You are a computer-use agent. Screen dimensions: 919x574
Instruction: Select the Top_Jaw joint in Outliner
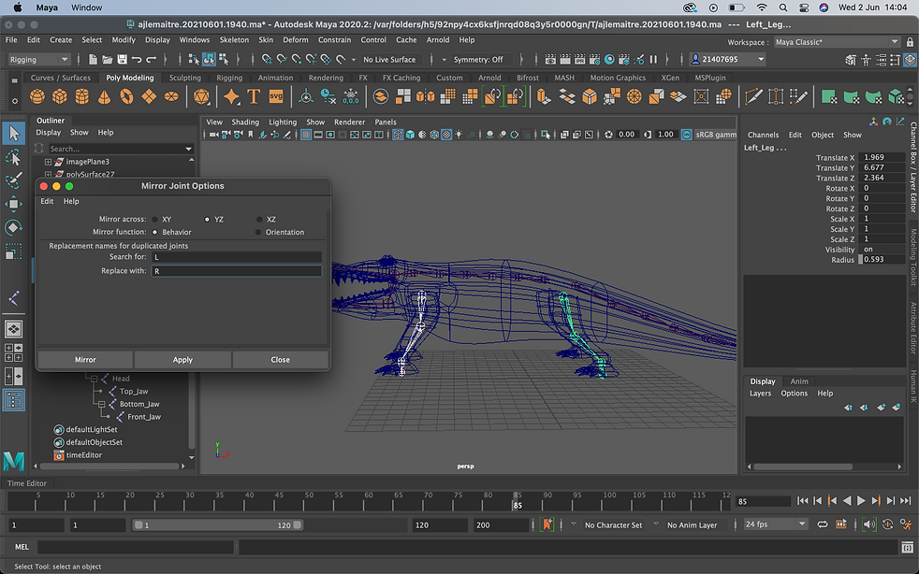point(134,392)
